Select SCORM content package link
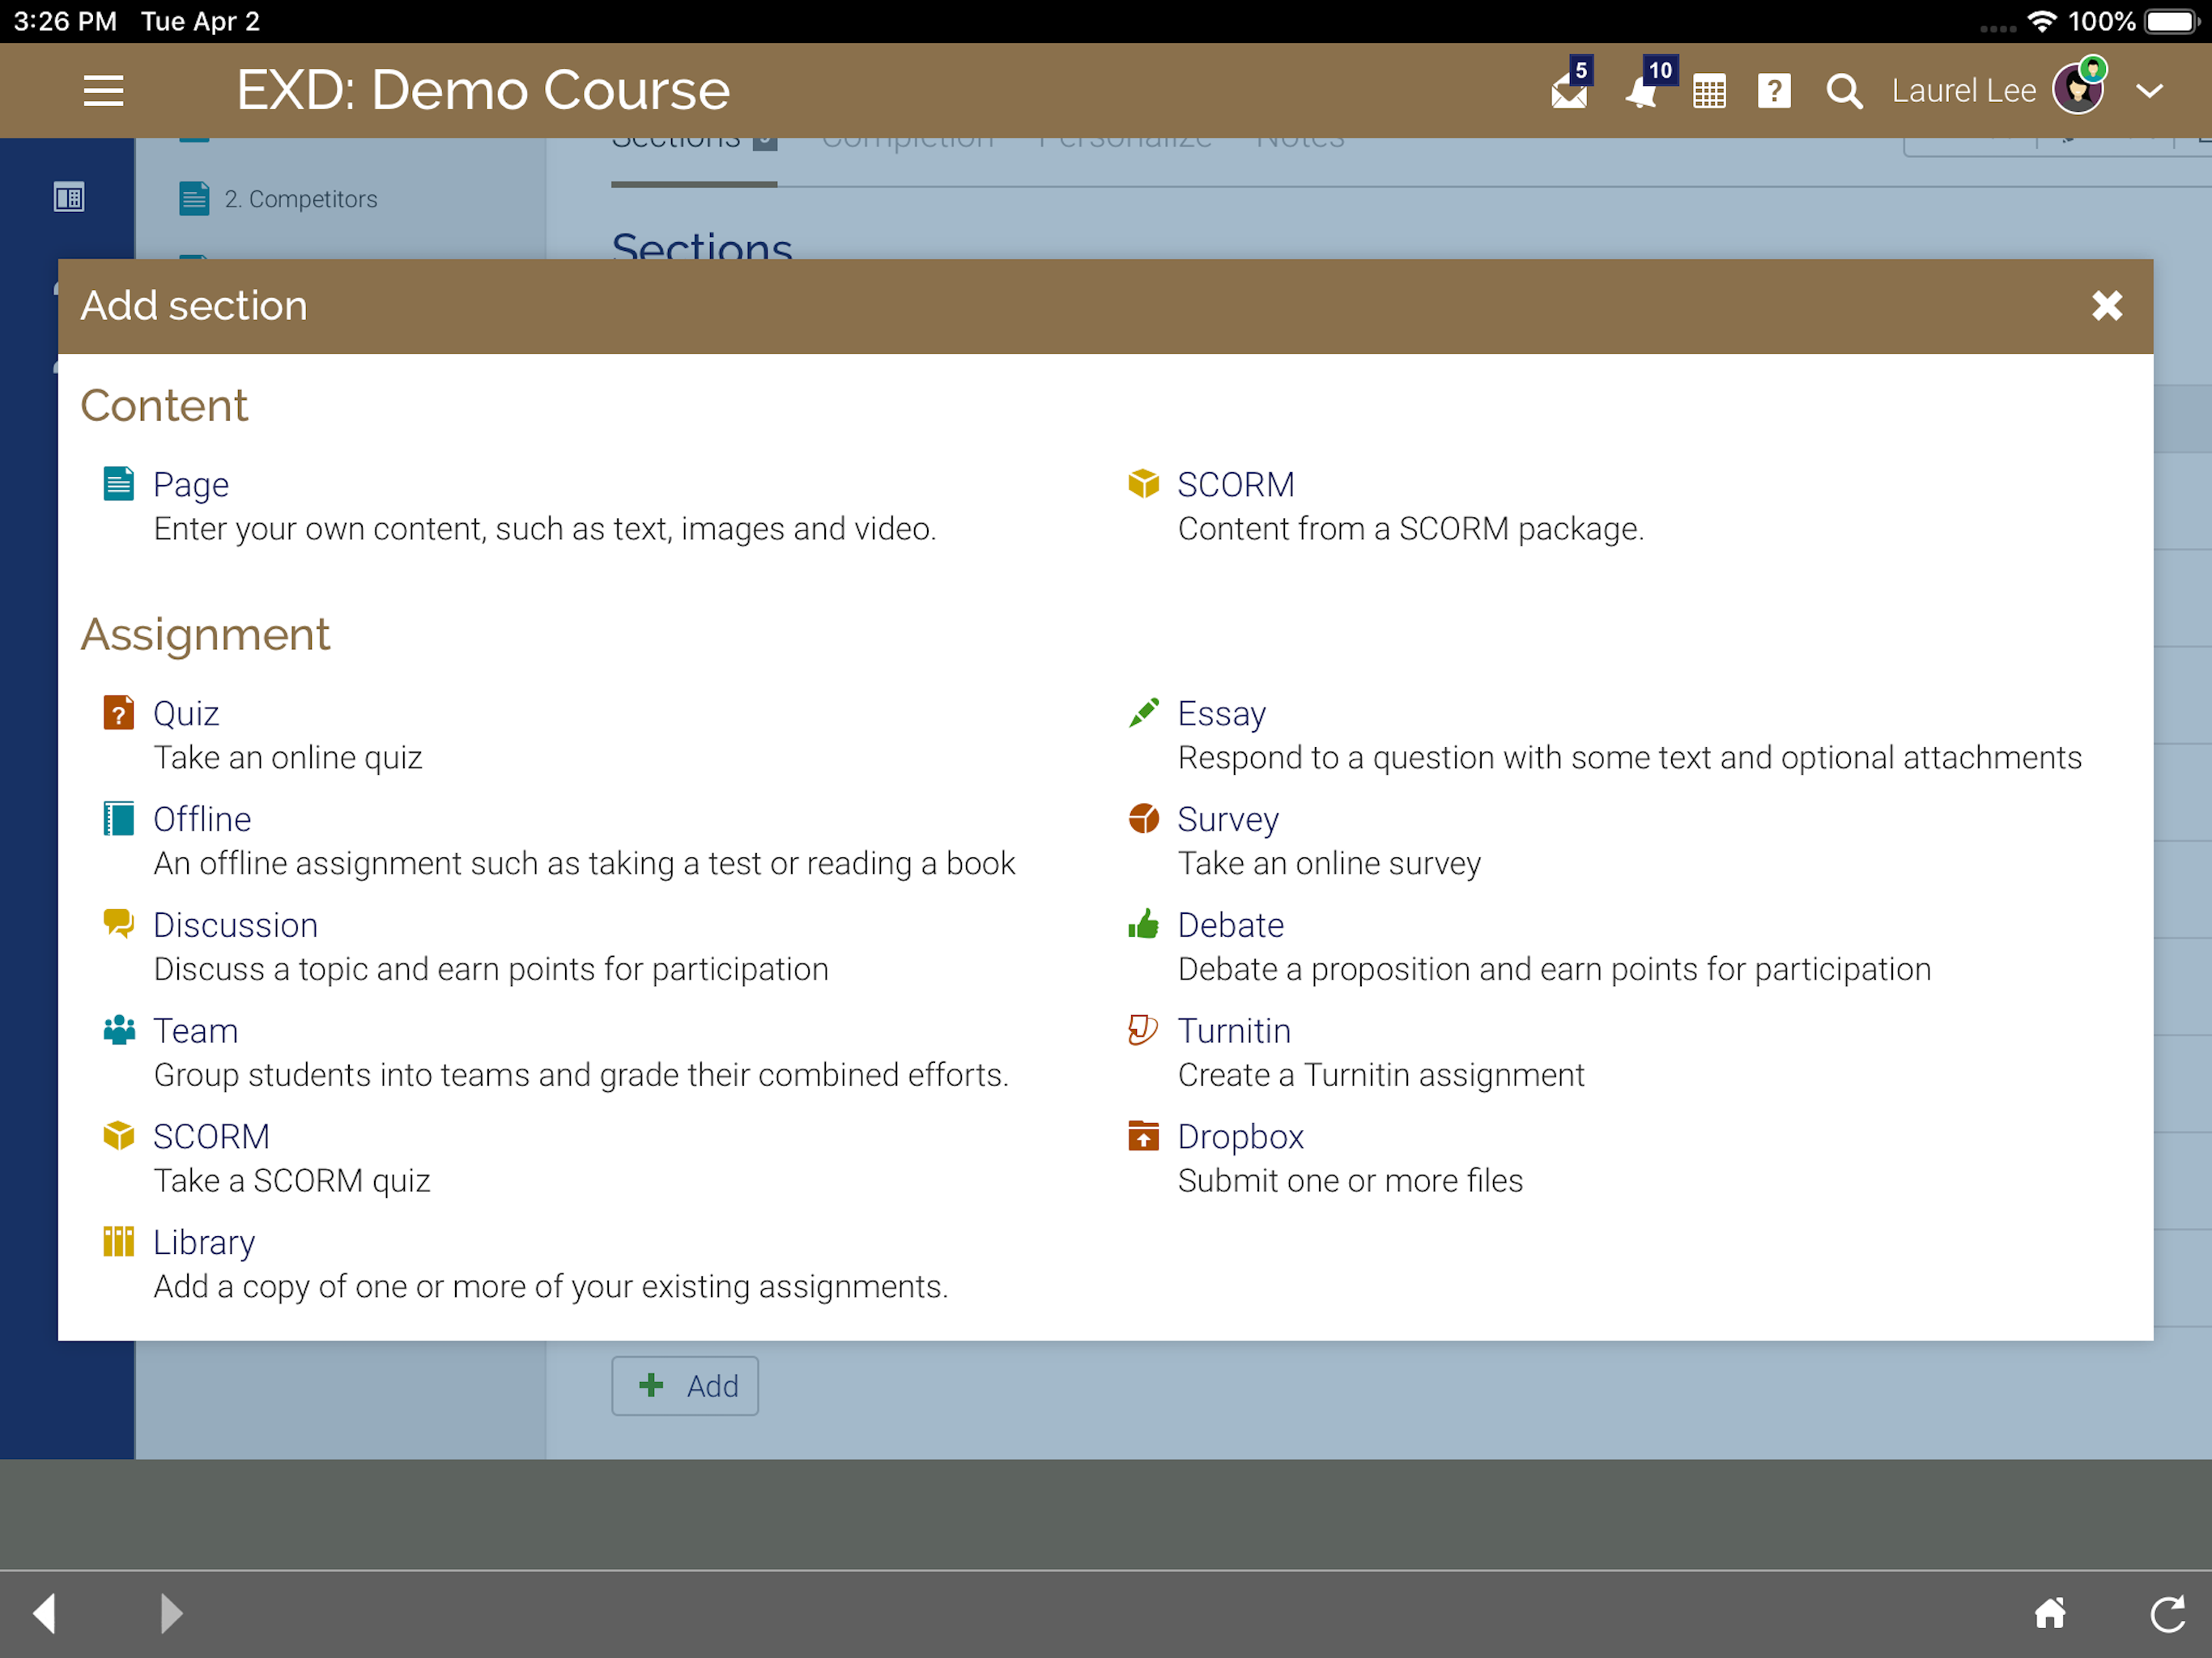This screenshot has height=1658, width=2212. tap(1236, 484)
